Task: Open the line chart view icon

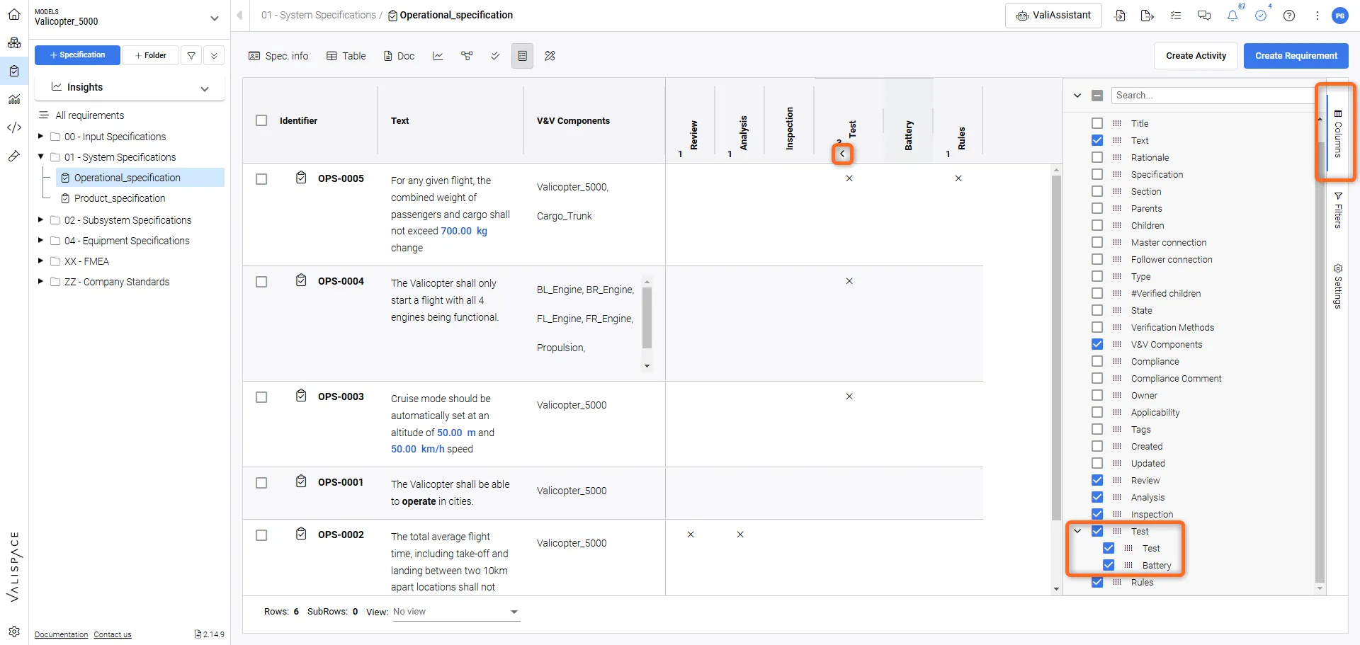Action: click(x=438, y=56)
